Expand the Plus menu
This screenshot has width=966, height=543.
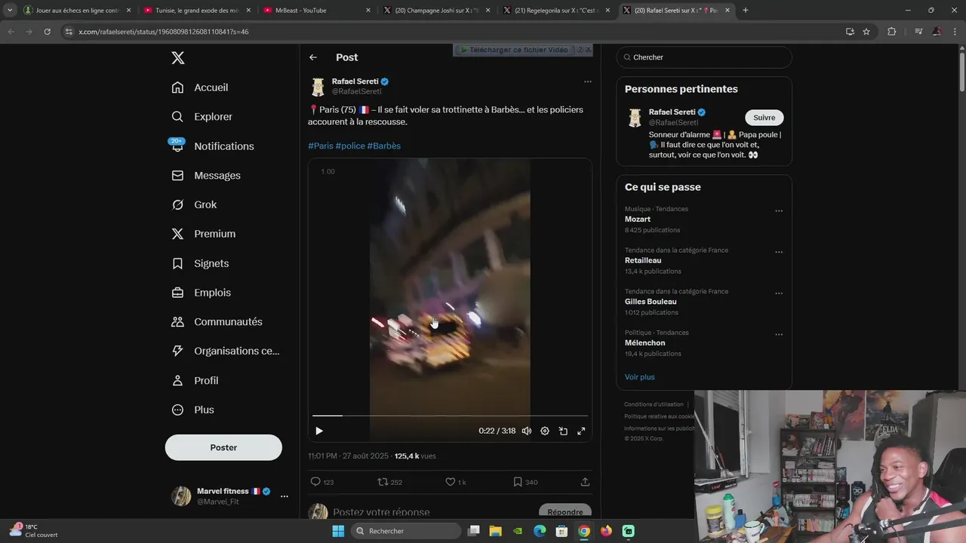click(x=193, y=410)
